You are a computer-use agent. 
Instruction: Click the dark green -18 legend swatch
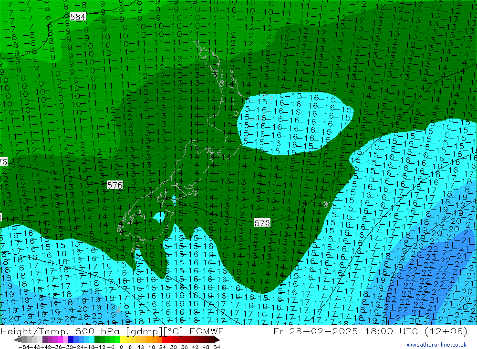tap(97, 339)
